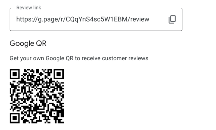This screenshot has height=130, width=216.
Task: Click the words 'Get your own' in description
Action: click(27, 58)
